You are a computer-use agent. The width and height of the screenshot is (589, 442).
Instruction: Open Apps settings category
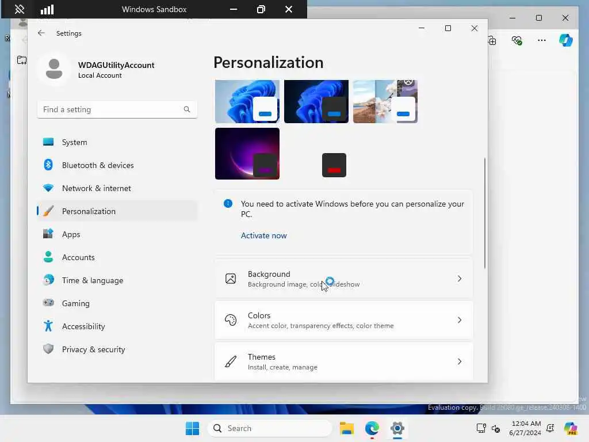tap(117, 234)
